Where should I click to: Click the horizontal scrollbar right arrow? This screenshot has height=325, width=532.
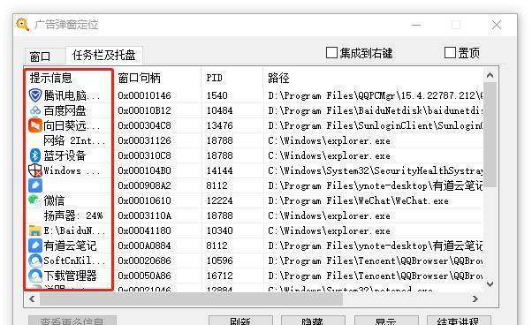point(475,299)
